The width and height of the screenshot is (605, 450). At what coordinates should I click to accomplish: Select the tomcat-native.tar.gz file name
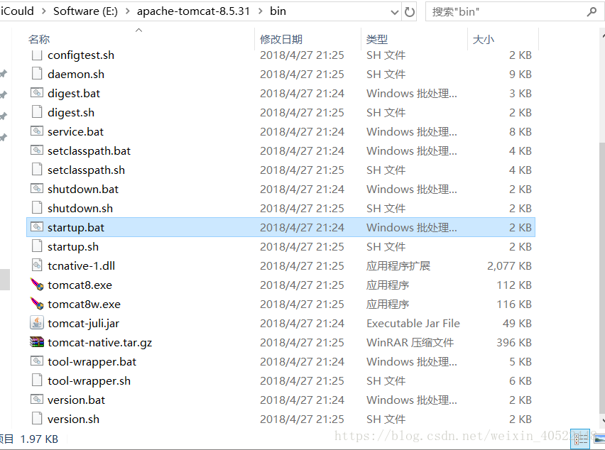pos(99,343)
